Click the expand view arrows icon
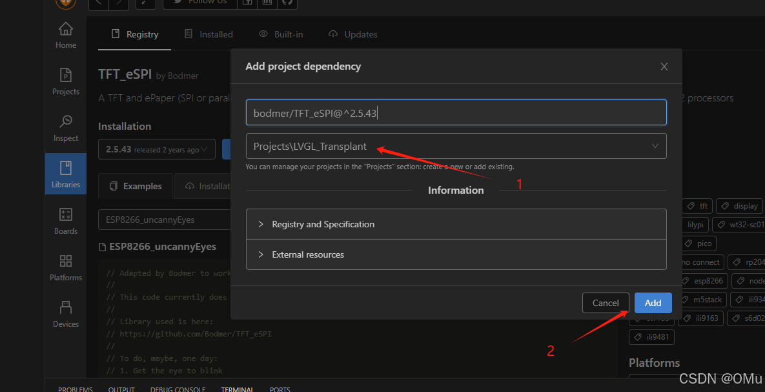This screenshot has width=765, height=392. pos(145,3)
